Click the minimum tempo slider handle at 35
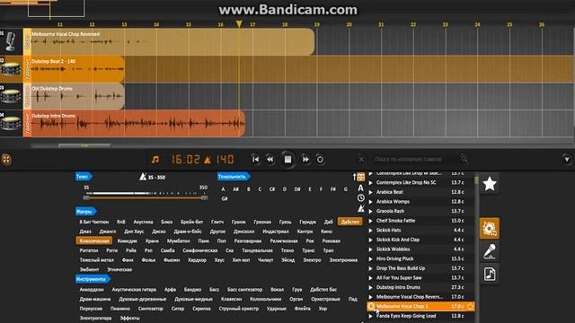 click(86, 197)
